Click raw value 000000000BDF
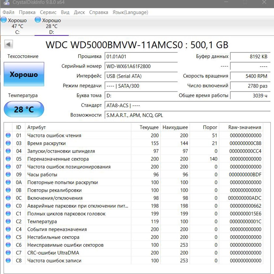The width and height of the screenshot is (274, 274). [x=245, y=174]
